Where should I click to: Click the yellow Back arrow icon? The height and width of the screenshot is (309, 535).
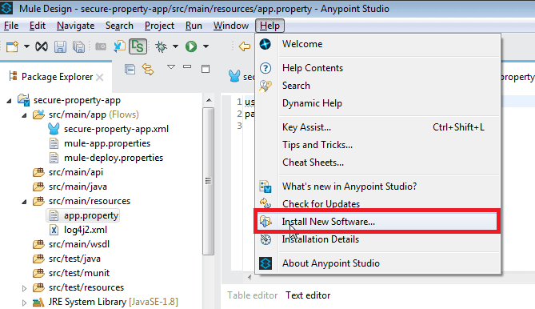(245, 46)
